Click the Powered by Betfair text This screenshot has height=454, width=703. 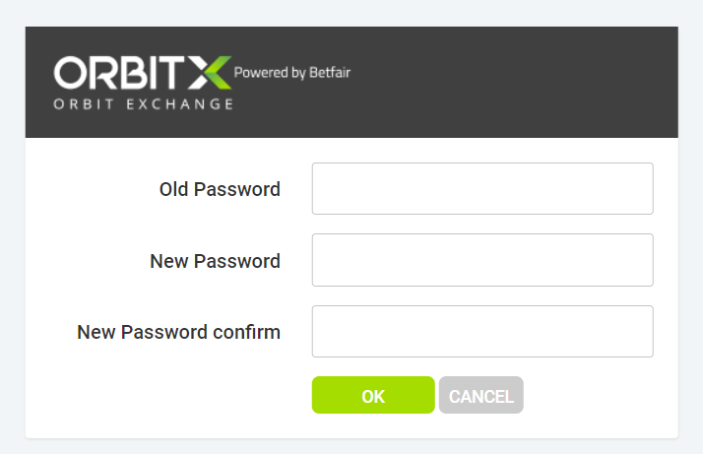tap(291, 73)
